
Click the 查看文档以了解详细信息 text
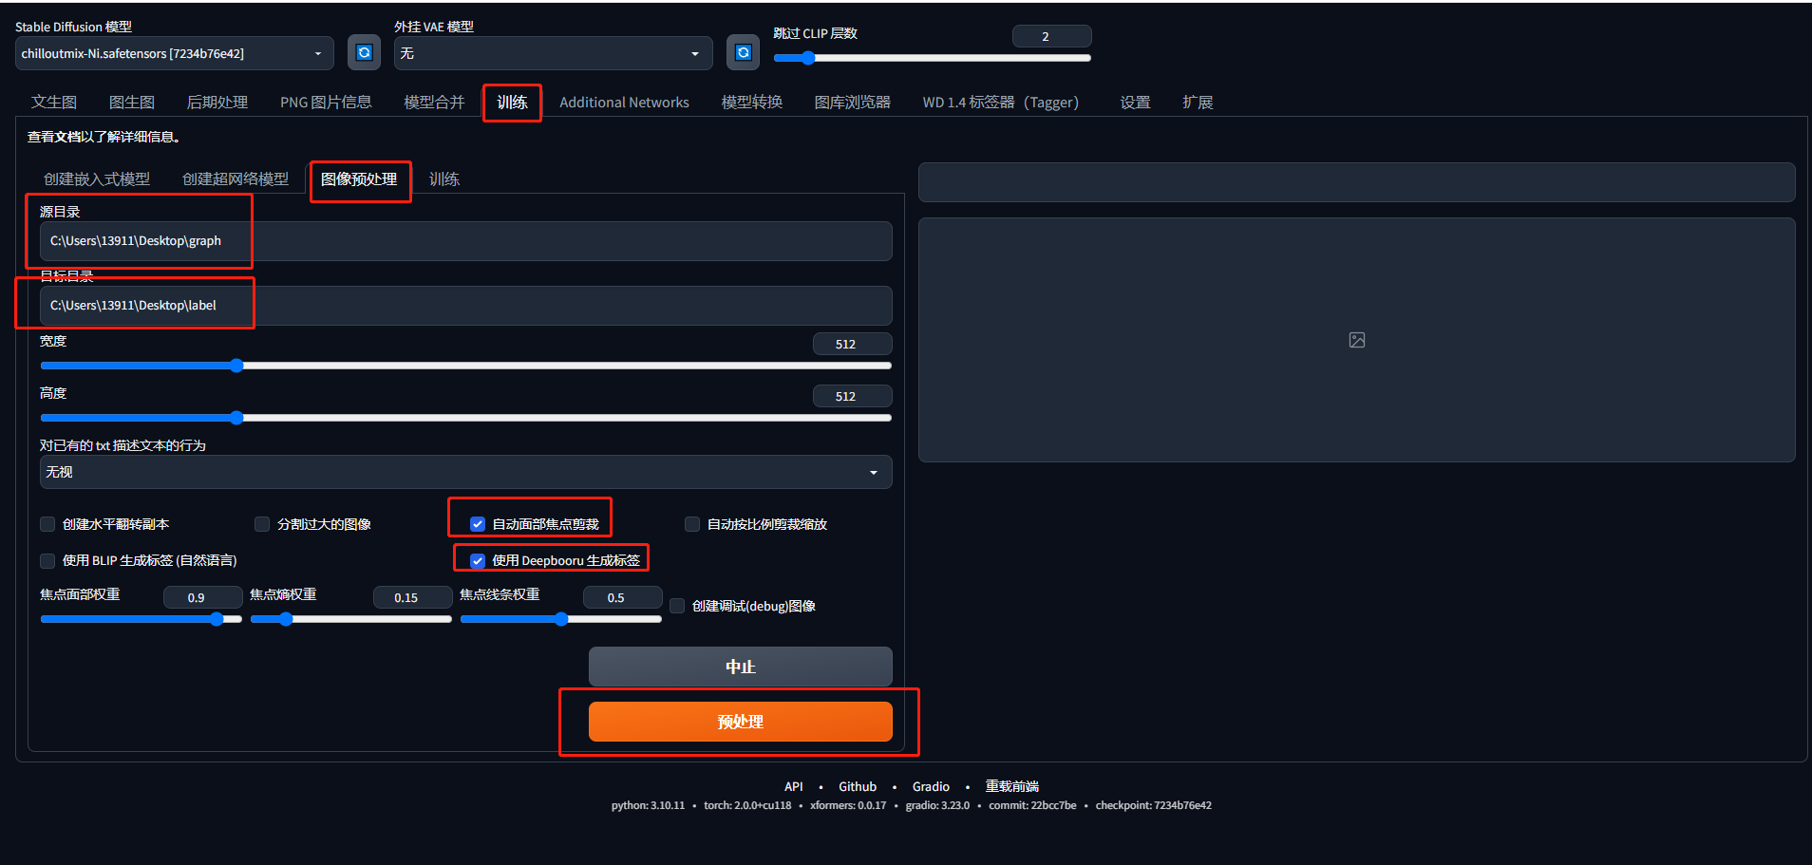(x=104, y=137)
